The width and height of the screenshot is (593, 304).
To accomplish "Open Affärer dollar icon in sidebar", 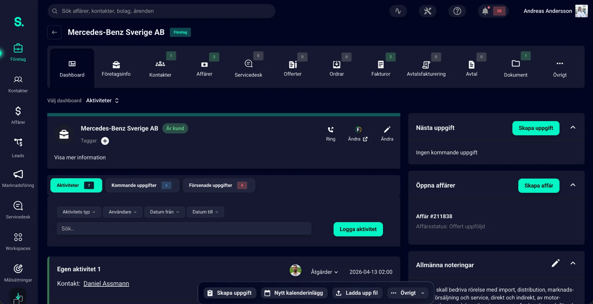I will tap(18, 116).
